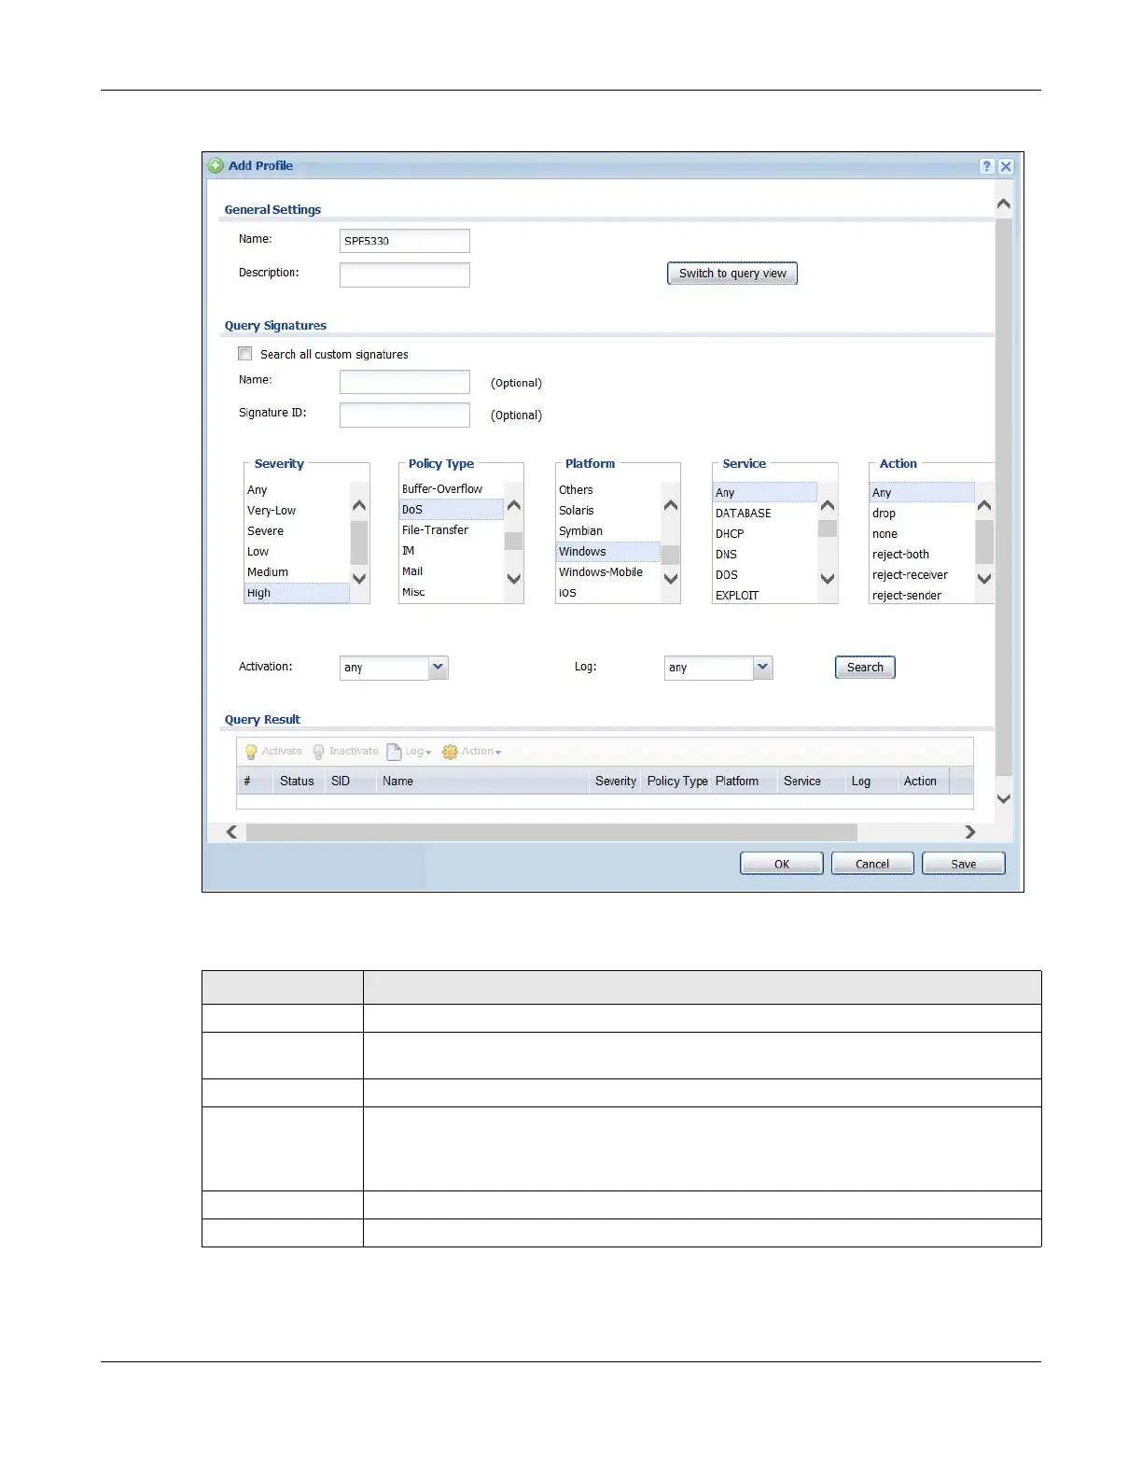Click the help question mark icon

[986, 166]
